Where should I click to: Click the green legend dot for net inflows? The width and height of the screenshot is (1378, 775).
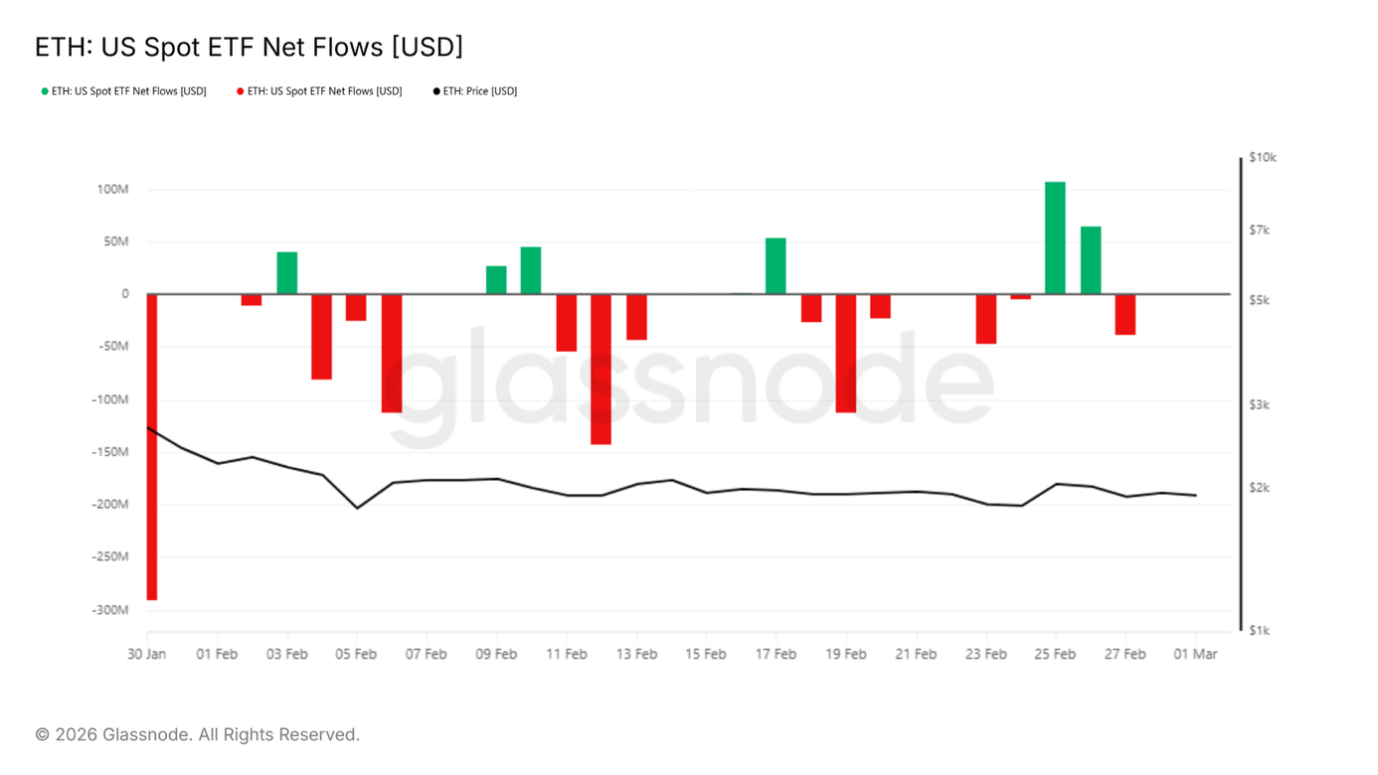45,91
